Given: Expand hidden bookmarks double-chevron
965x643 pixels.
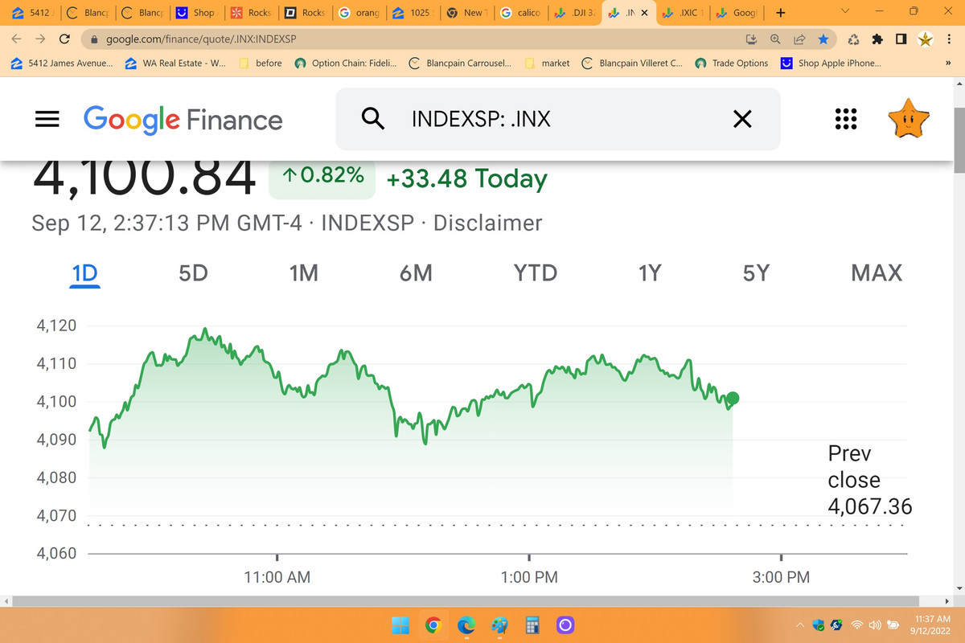Looking at the screenshot, I should point(947,63).
